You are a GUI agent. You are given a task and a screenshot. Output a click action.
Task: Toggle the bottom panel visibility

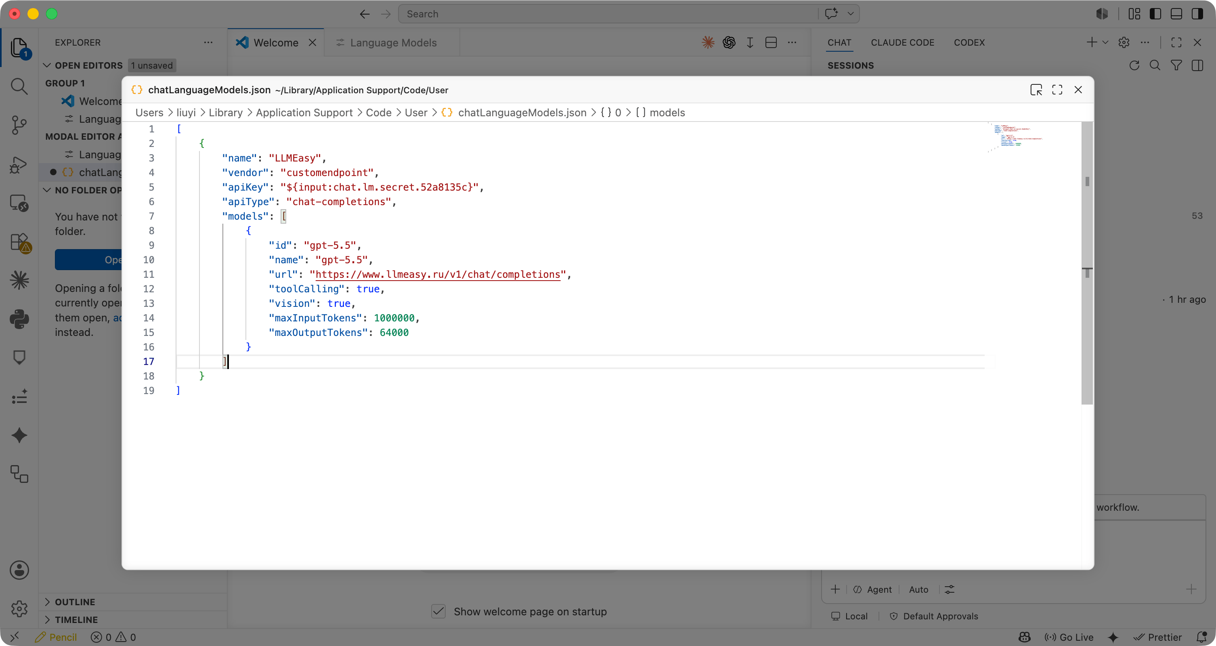1176,14
